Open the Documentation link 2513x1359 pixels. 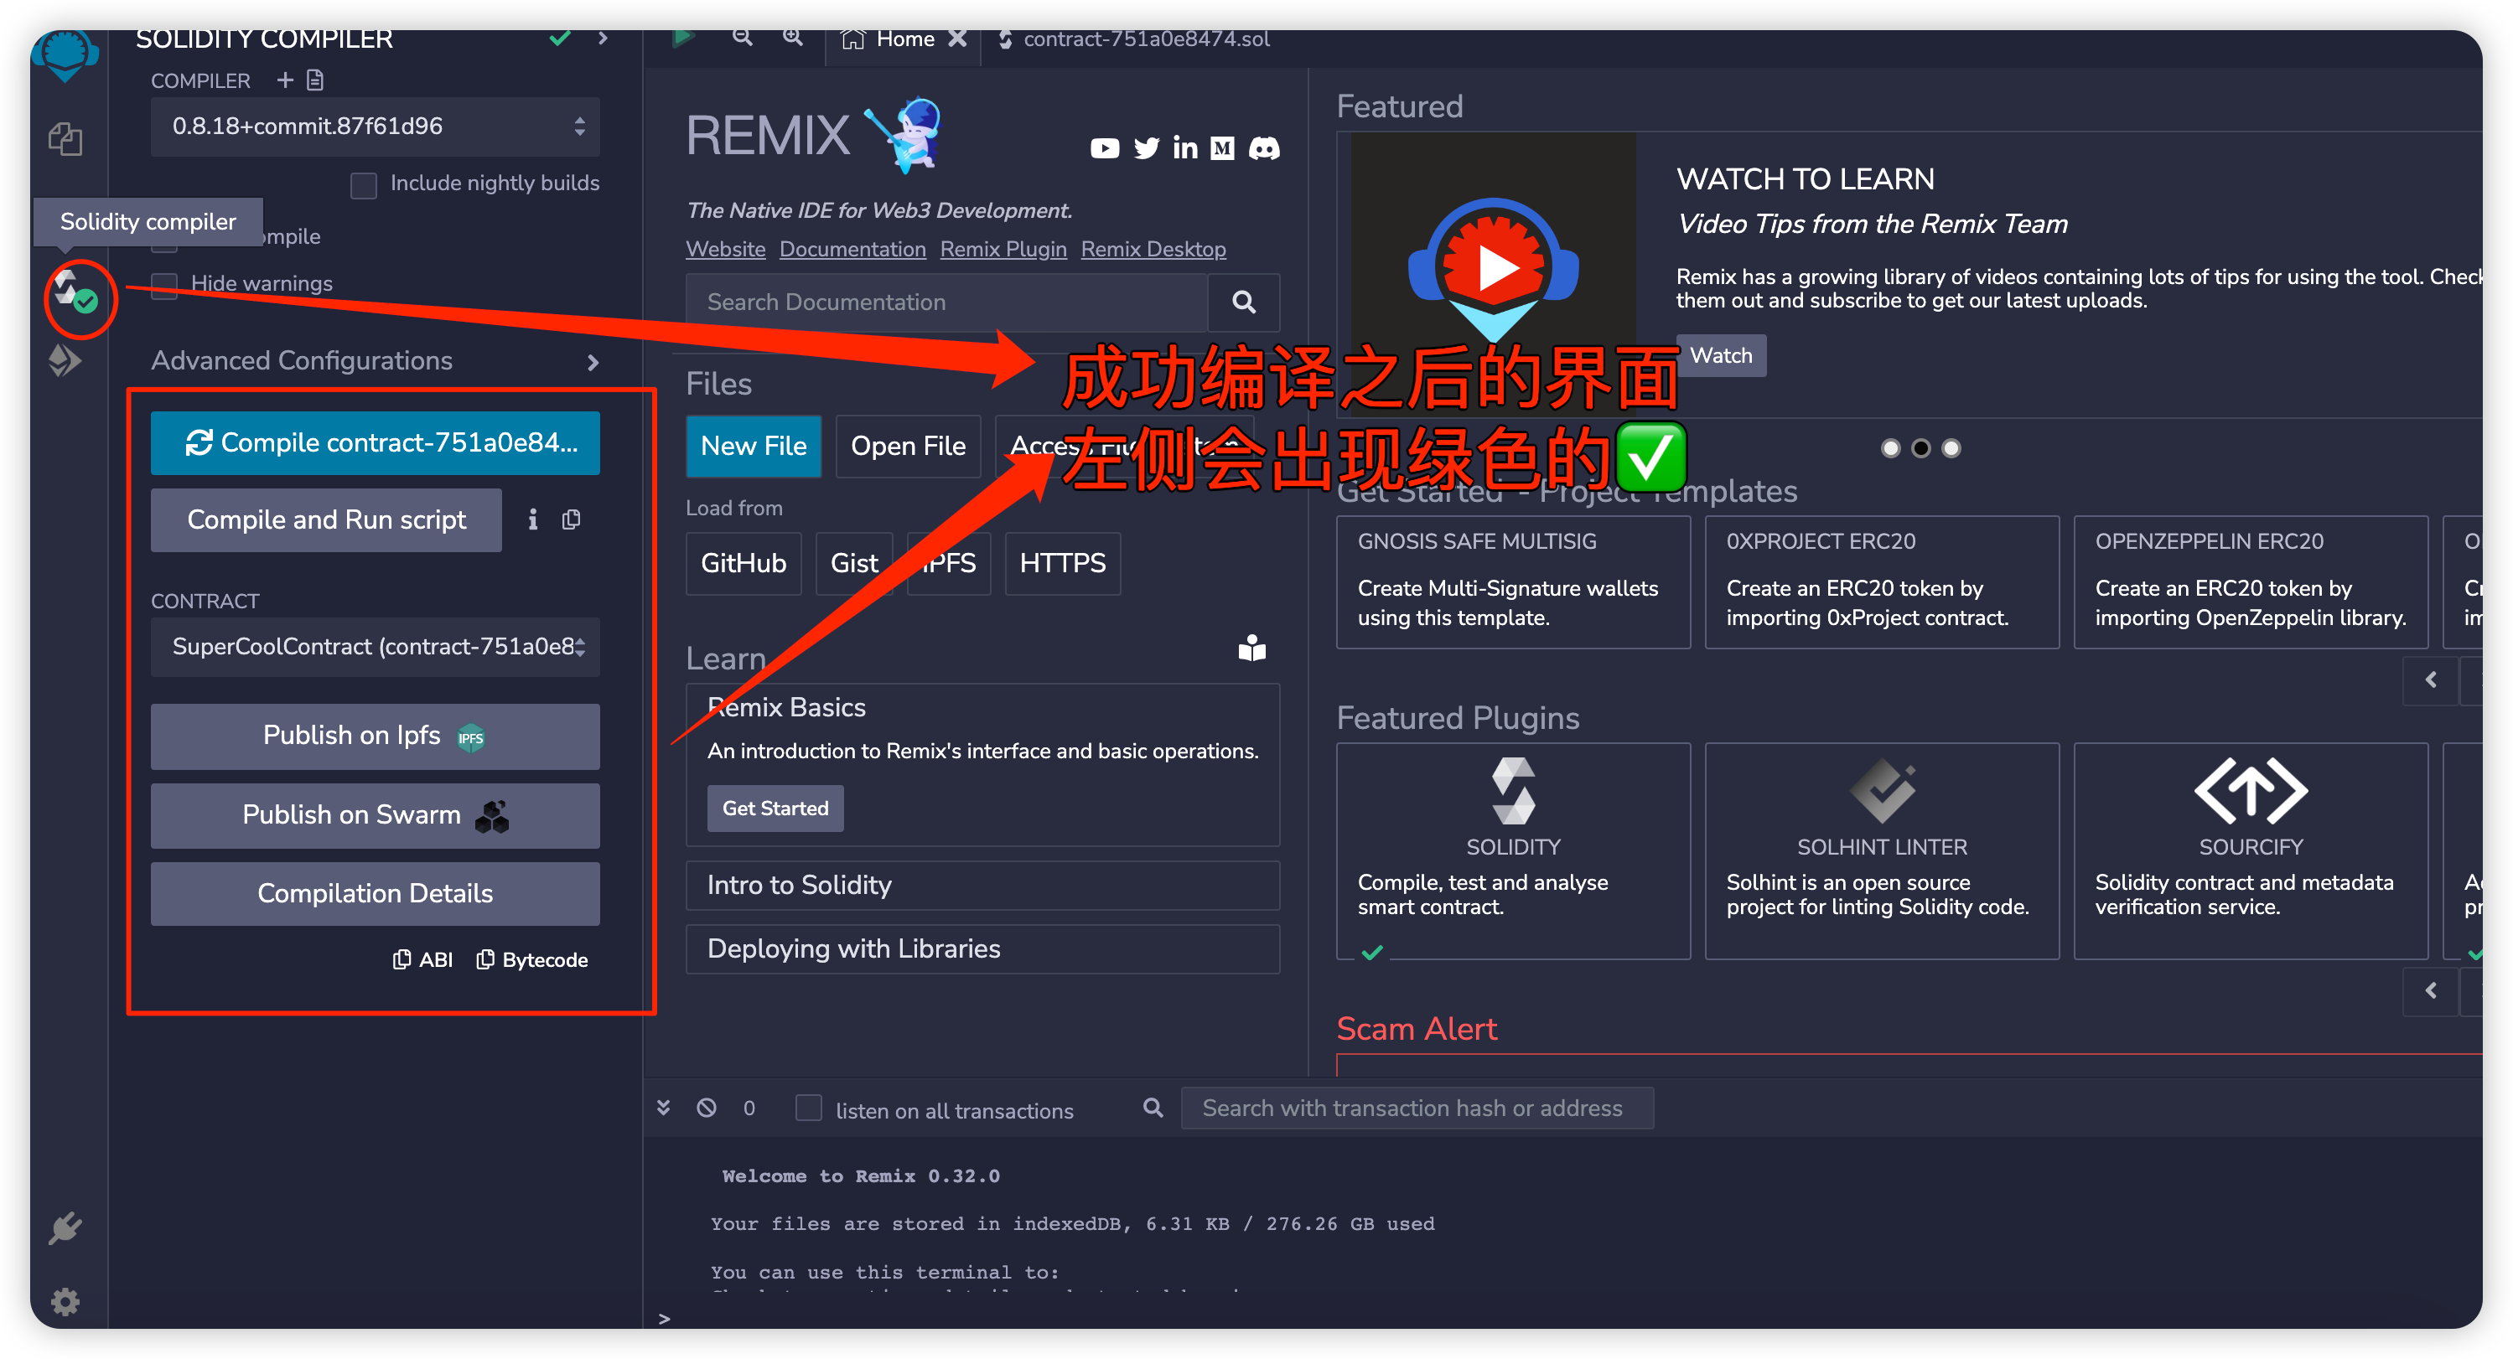coord(852,250)
